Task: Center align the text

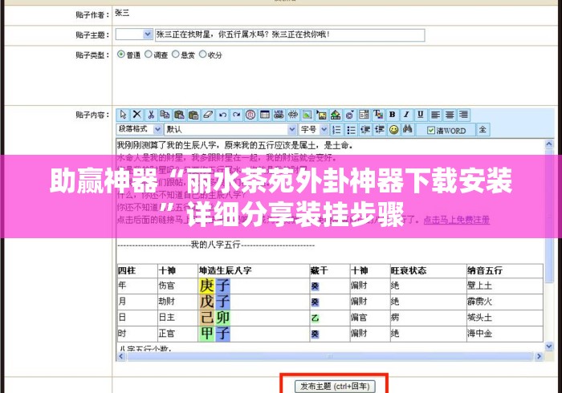Action: pyautogui.click(x=450, y=115)
